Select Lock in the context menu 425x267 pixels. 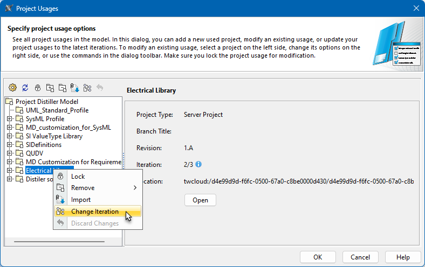(x=78, y=176)
